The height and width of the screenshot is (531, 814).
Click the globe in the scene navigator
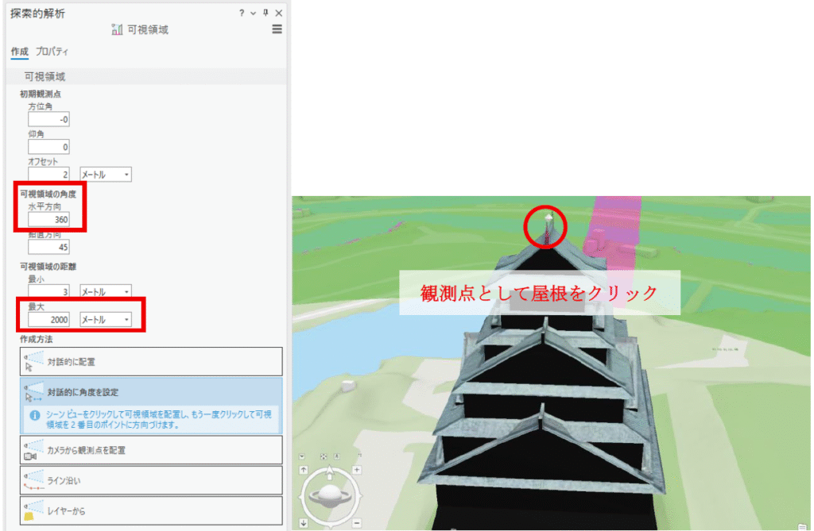point(331,494)
